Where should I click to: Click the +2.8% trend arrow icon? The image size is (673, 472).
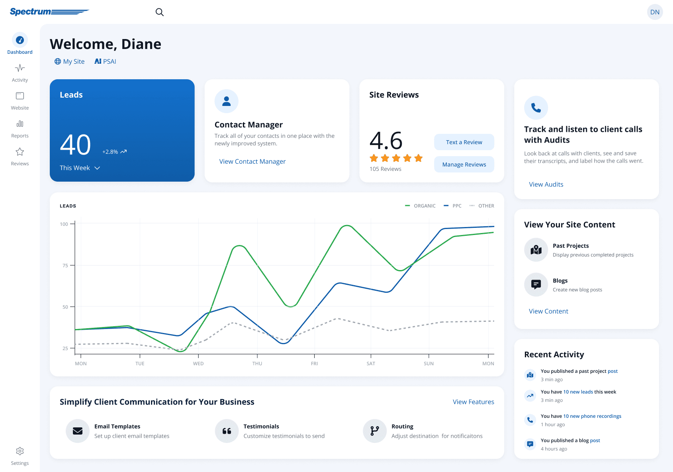(x=123, y=151)
